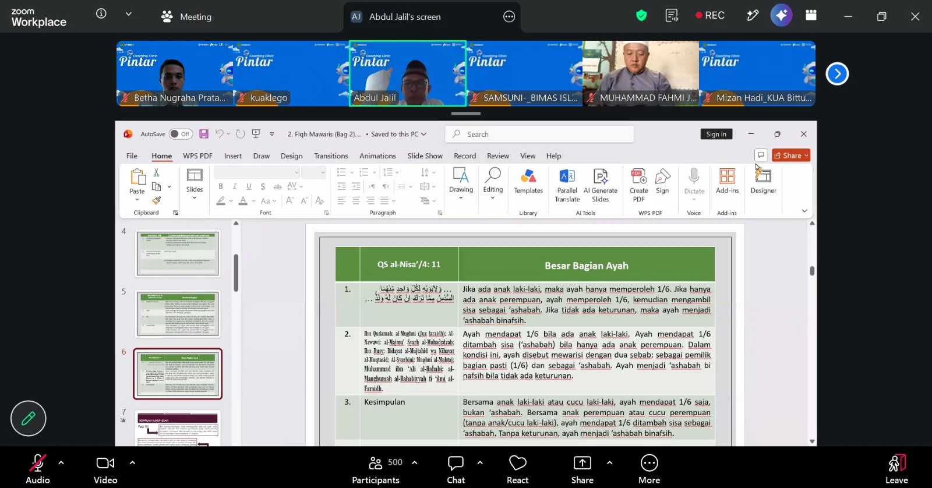The image size is (932, 488).
Task: Open the annotation pencil circle button
Action: (x=28, y=418)
